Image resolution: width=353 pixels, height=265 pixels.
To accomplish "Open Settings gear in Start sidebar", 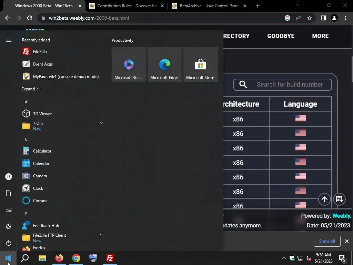I will click(9, 226).
